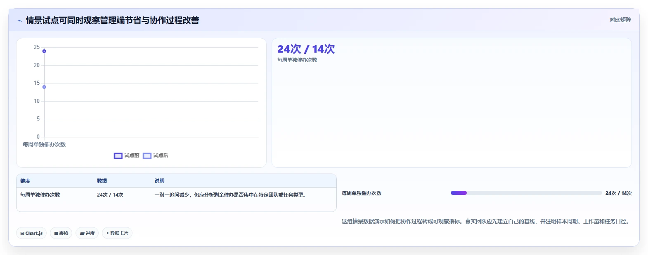Click the table cell 每周单独催办次数

40,195
